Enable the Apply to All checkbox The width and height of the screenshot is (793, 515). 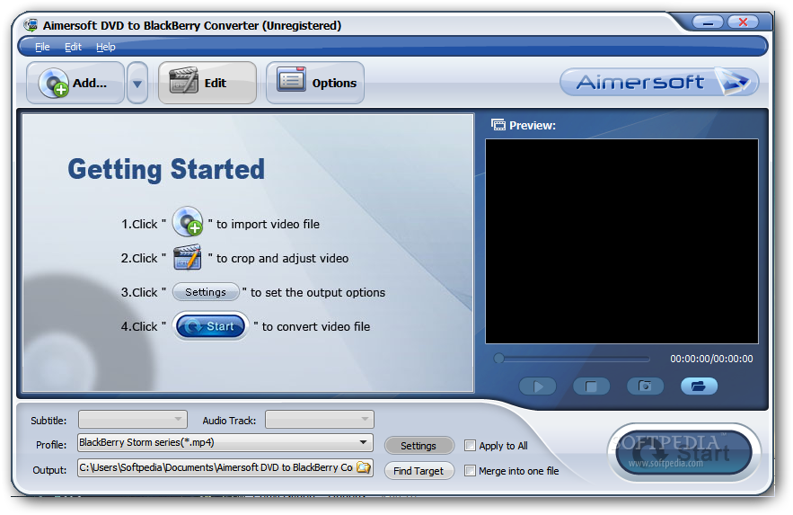click(470, 446)
